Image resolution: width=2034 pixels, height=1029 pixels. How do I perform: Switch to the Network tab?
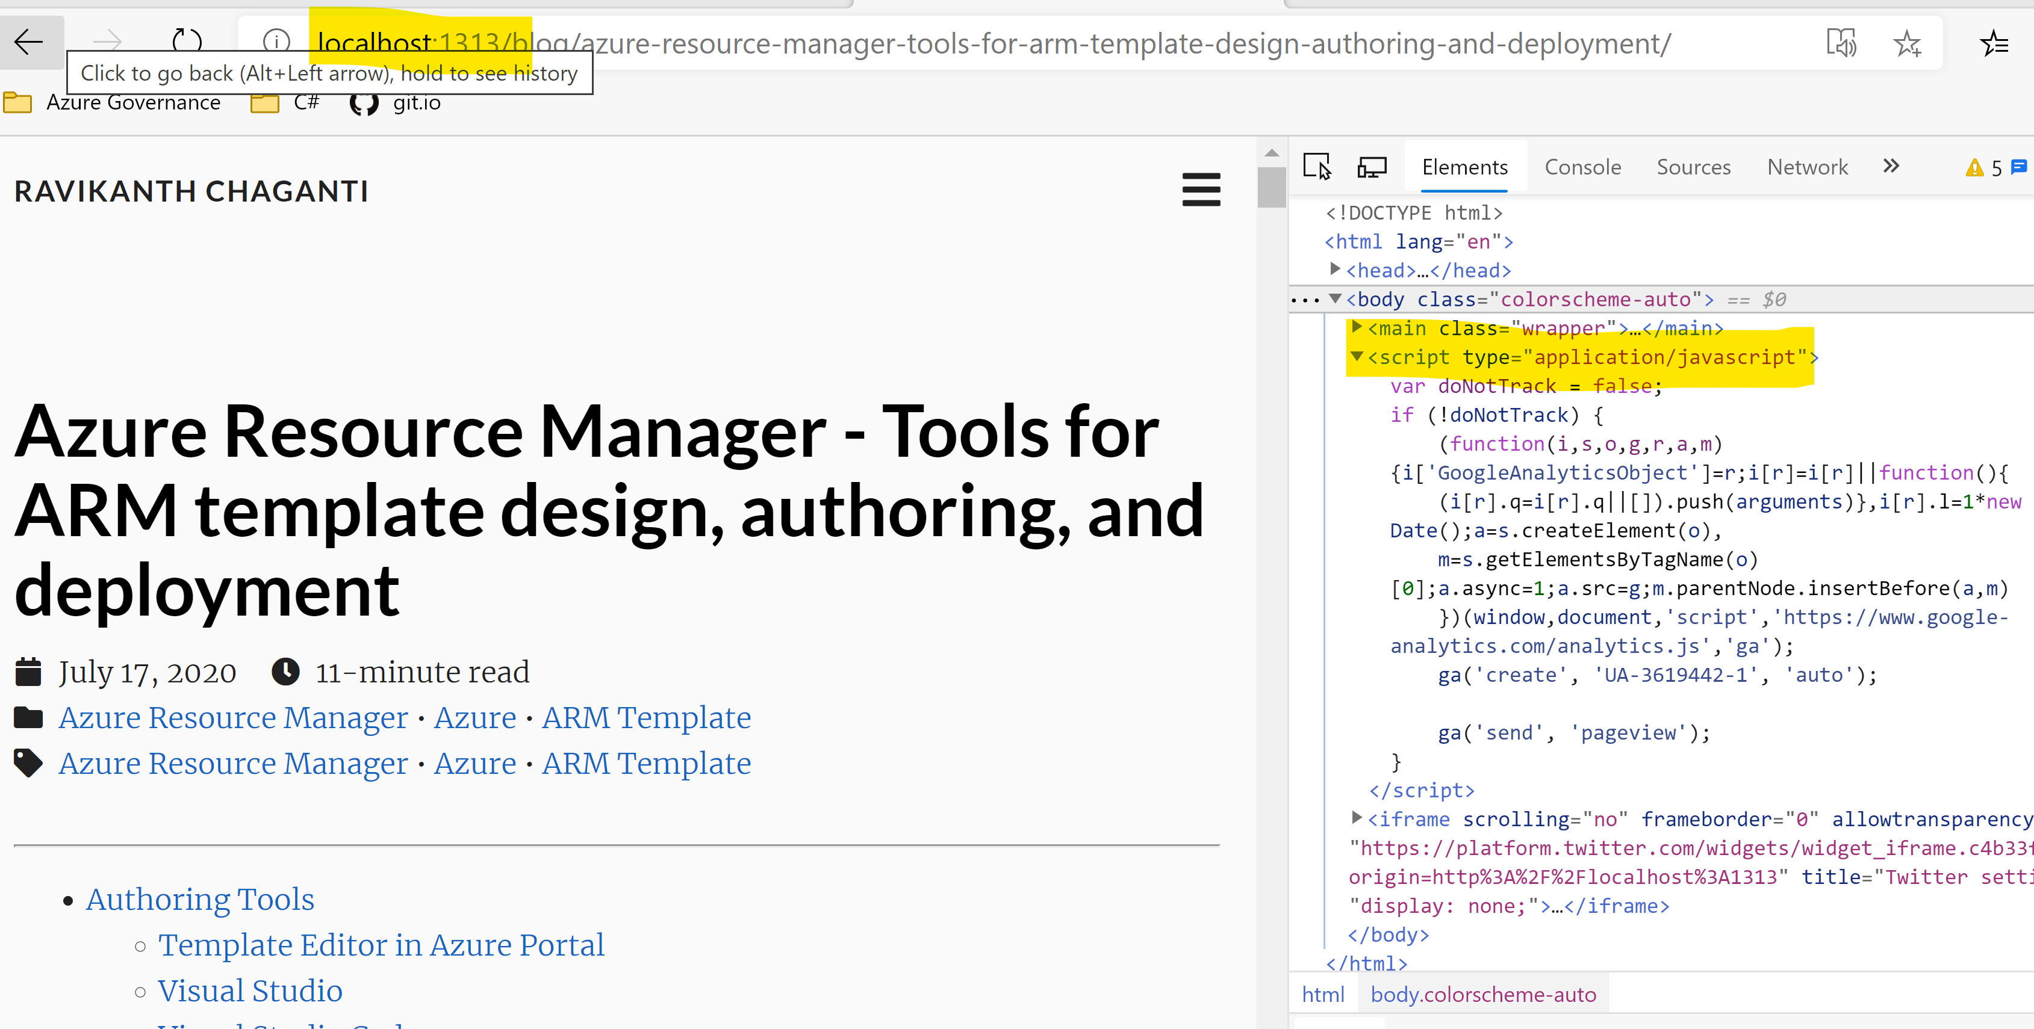(x=1808, y=167)
